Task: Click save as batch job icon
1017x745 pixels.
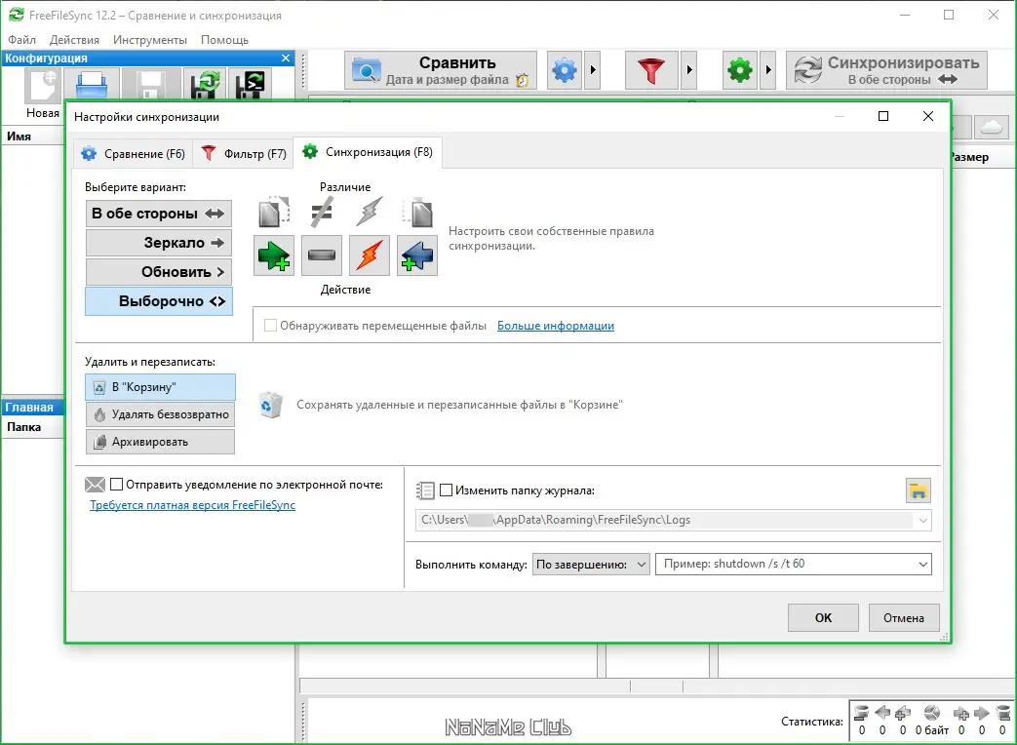Action: click(251, 84)
